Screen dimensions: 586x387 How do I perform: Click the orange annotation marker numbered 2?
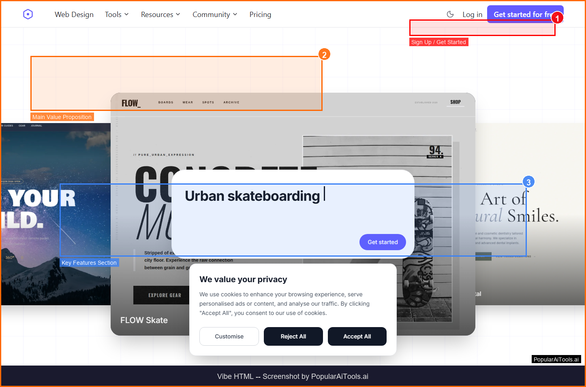(x=324, y=55)
